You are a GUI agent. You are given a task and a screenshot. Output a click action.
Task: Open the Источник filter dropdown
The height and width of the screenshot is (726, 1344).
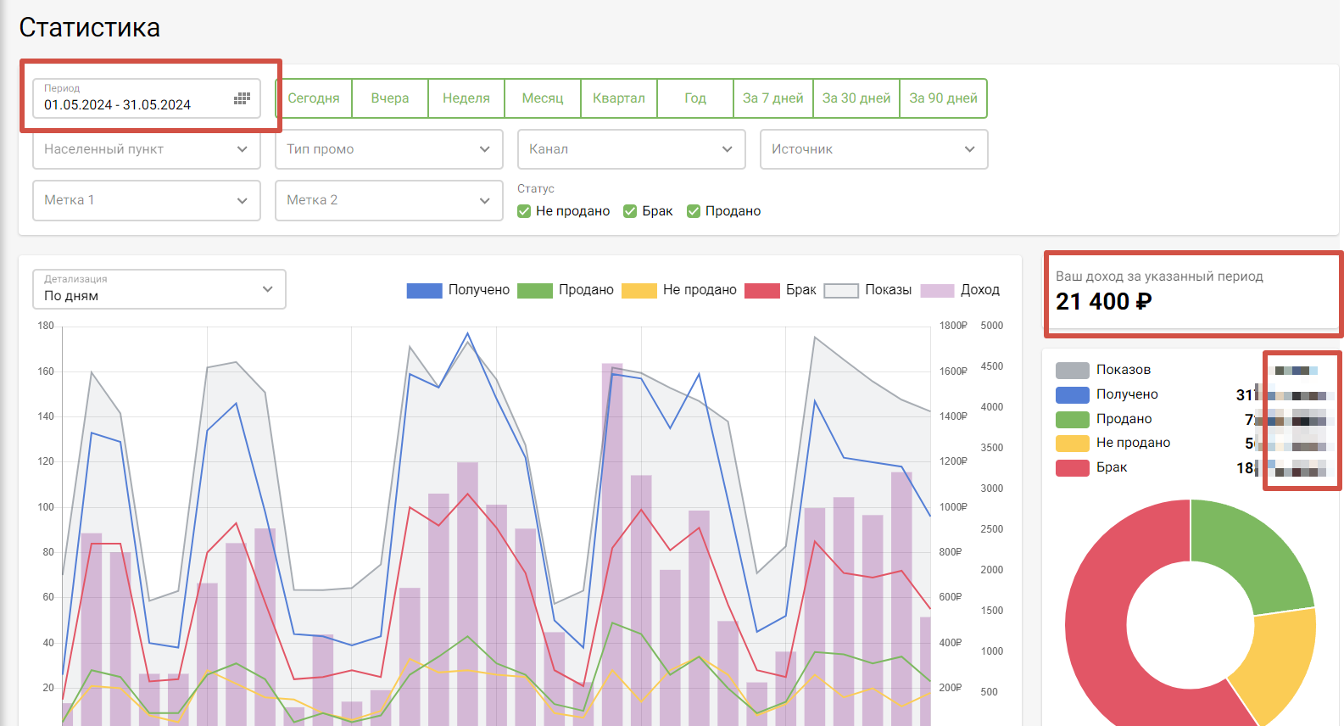tap(873, 149)
